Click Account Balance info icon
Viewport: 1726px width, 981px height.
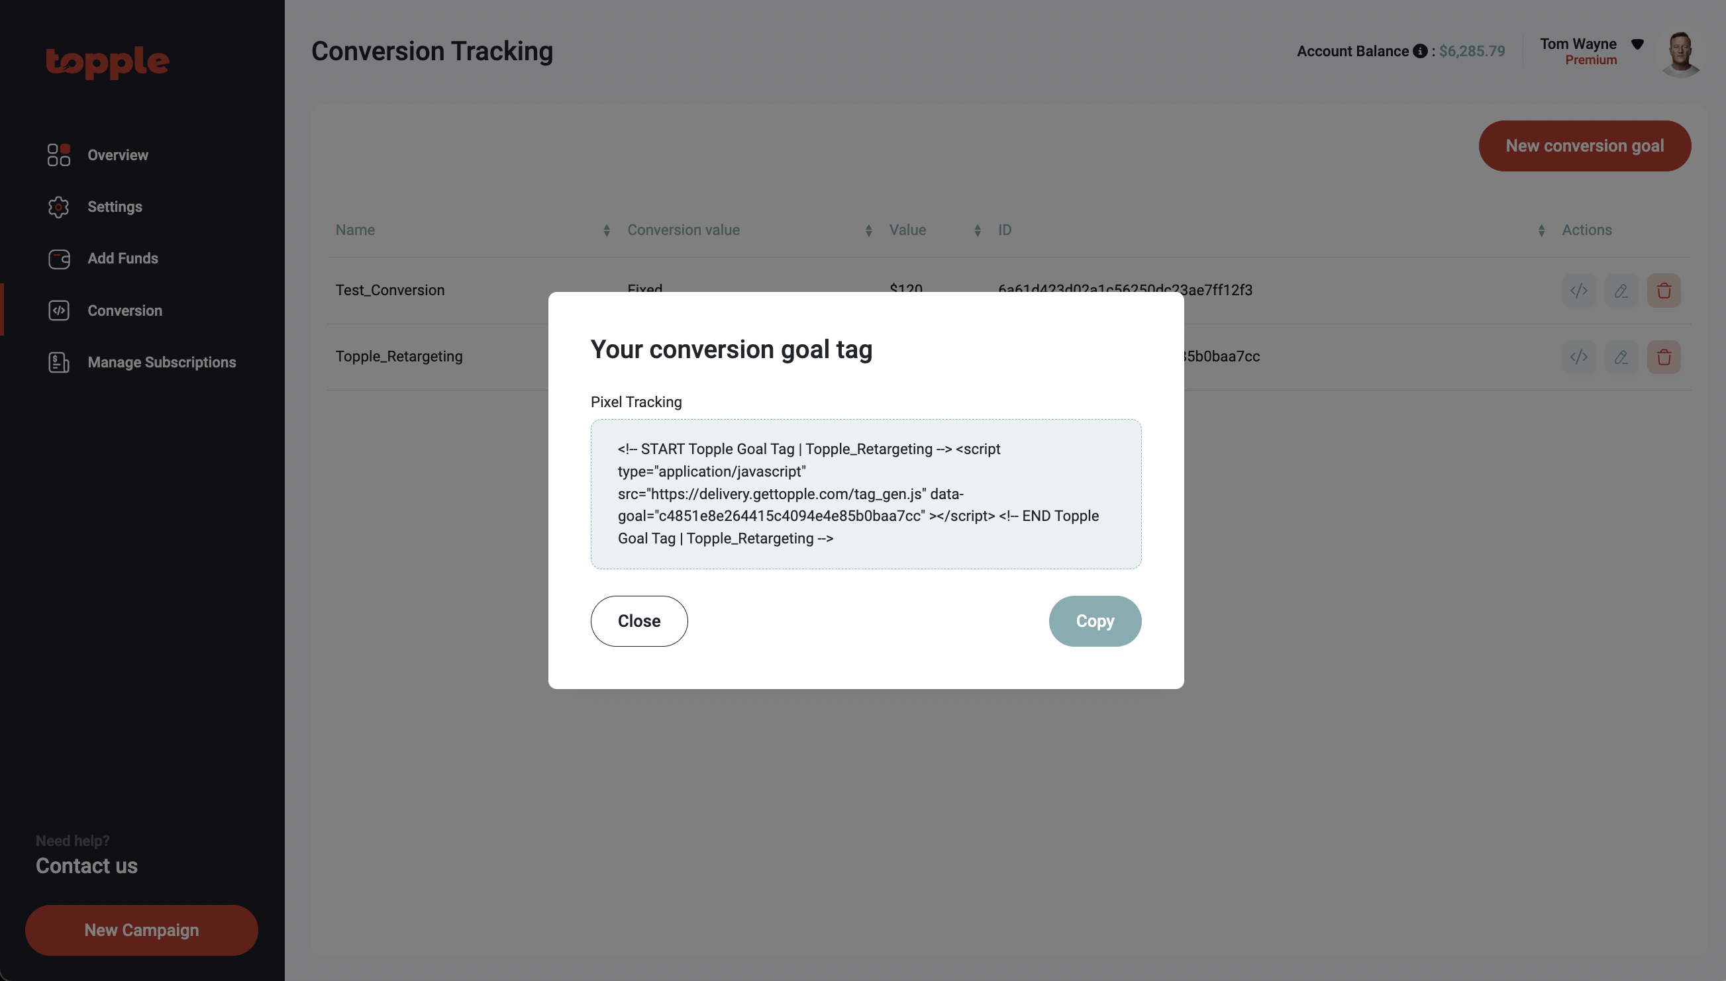(1419, 51)
